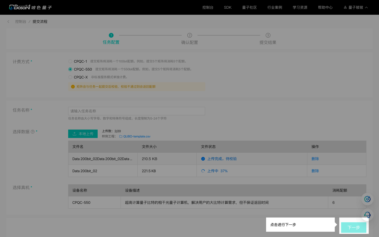Click step 3 提交结果 circle
The image size is (379, 237).
pos(268,35)
